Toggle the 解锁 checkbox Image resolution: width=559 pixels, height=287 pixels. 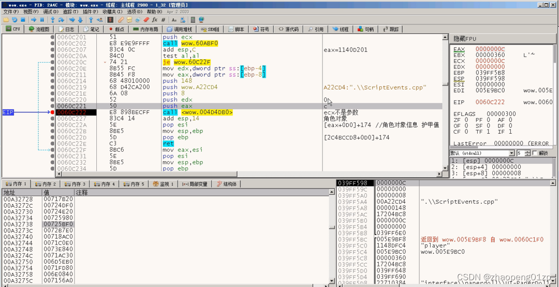pos(535,153)
